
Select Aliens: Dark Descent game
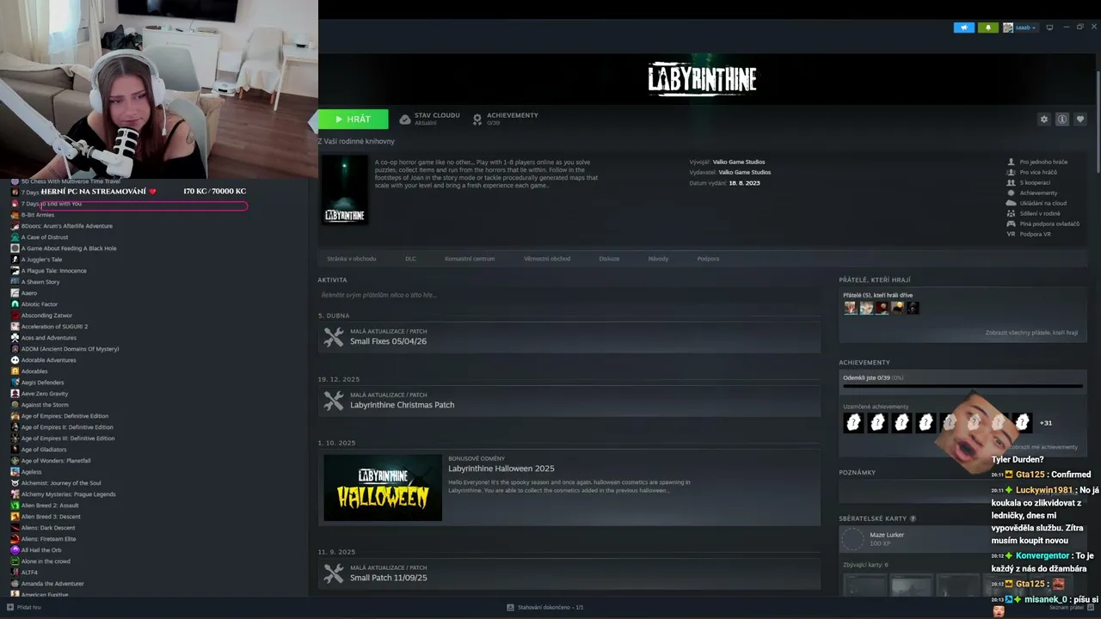tap(48, 528)
